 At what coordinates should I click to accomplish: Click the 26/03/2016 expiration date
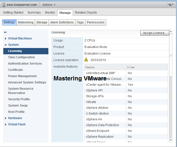click(98, 60)
